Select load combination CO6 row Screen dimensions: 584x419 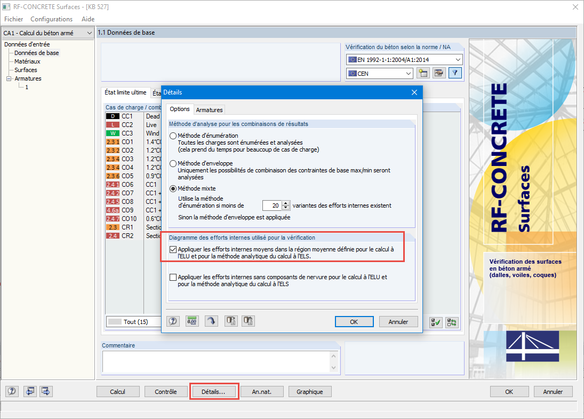click(133, 185)
